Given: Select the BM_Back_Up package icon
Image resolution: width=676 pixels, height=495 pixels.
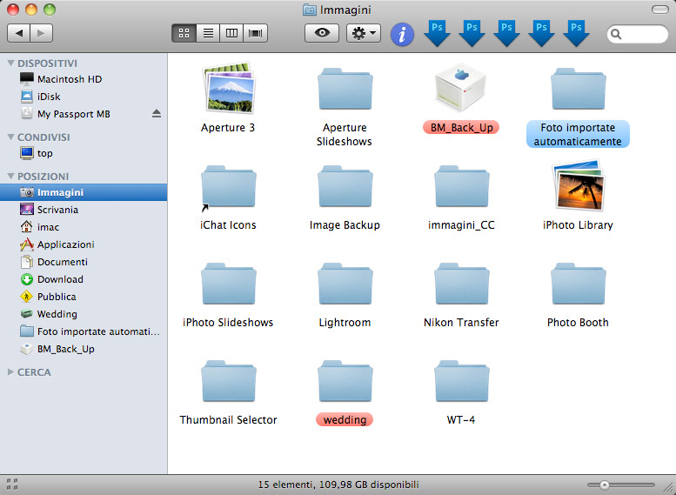Looking at the screenshot, I should [x=461, y=89].
